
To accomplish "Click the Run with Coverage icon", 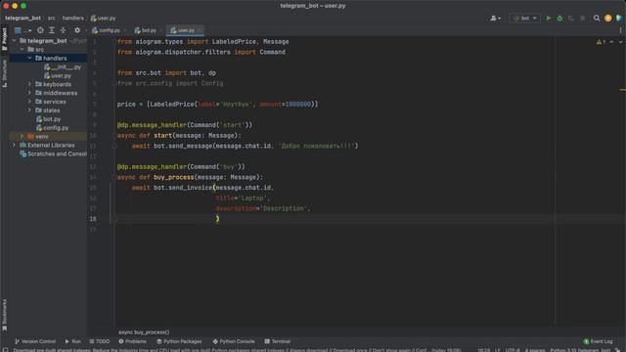I will coord(571,19).
